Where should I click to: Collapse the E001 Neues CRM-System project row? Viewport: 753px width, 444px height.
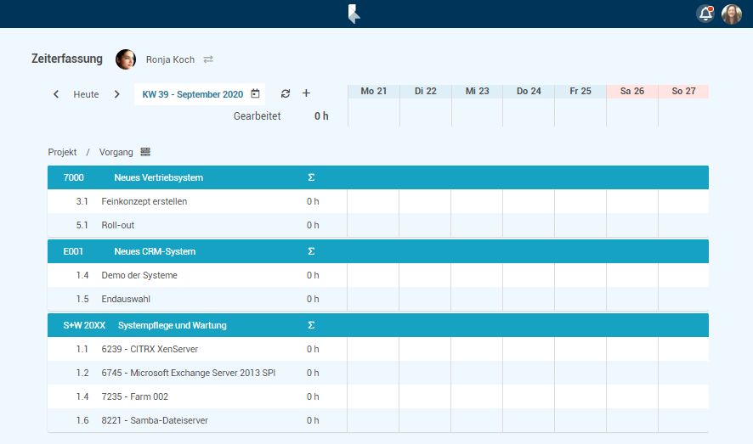[155, 251]
